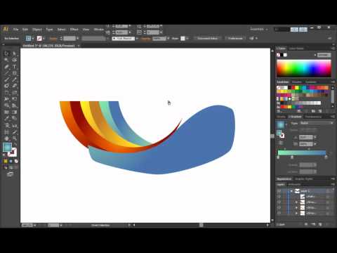Switch to the Brushes tab

point(296,82)
